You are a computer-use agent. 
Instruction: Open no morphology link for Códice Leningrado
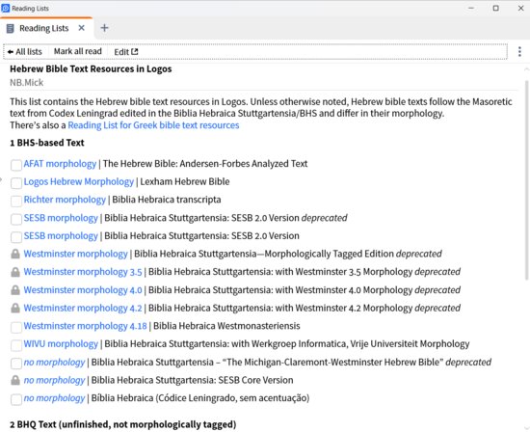[x=54, y=398]
